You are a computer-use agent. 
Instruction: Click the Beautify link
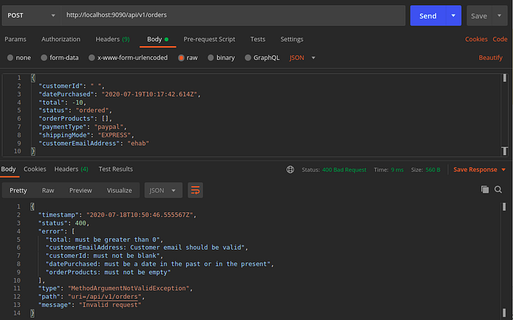tap(490, 58)
